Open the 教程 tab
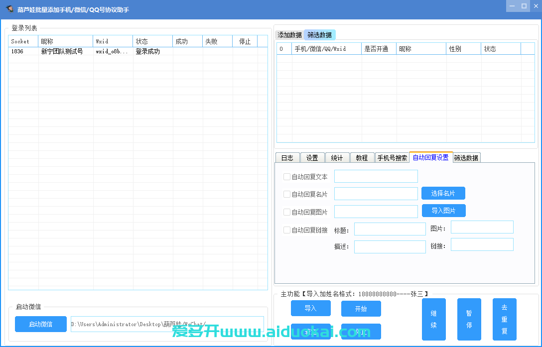Viewport: 542px width, 347px height. [x=362, y=158]
